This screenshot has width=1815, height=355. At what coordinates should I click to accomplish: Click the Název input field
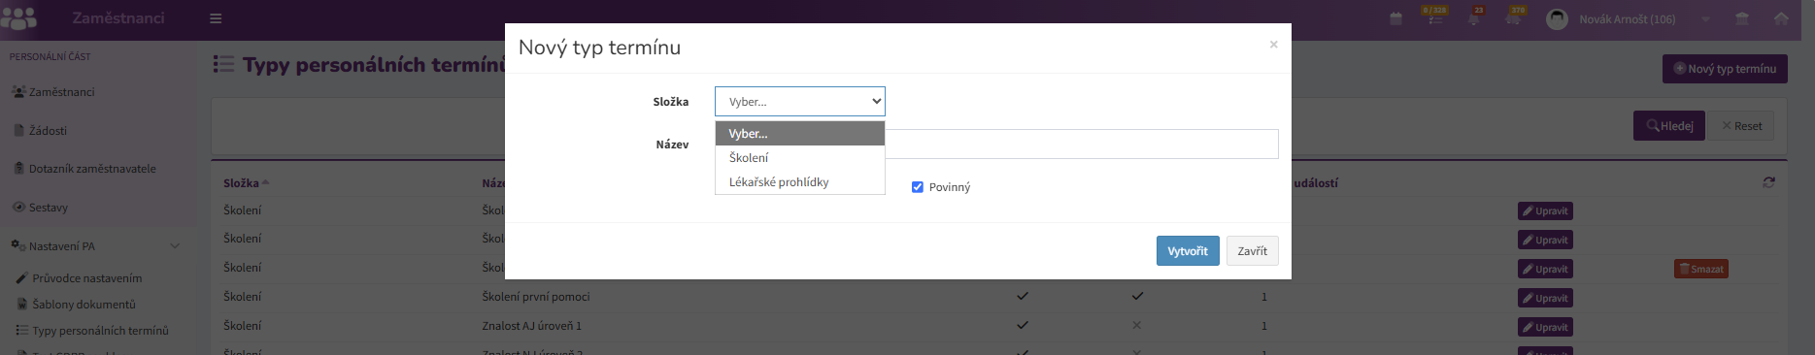(x=1082, y=144)
